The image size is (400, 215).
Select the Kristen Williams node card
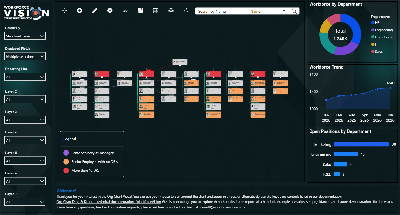236,83
